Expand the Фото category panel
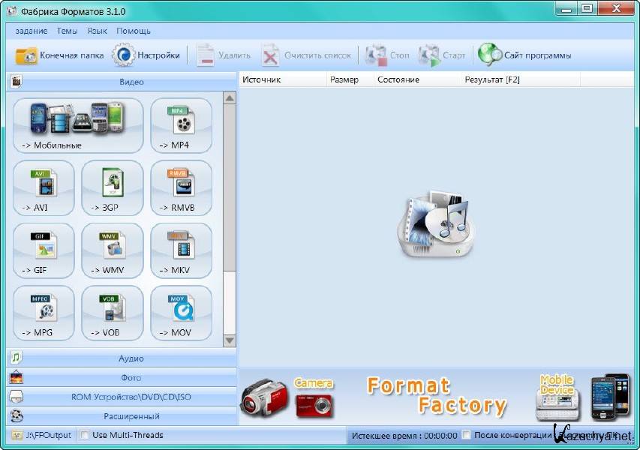 122,378
